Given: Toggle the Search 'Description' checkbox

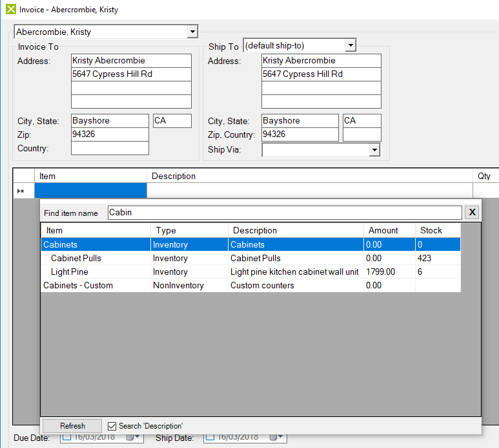Looking at the screenshot, I should pyautogui.click(x=112, y=426).
